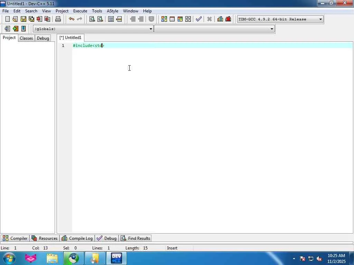Open the Edit menu
The width and height of the screenshot is (354, 265).
pyautogui.click(x=17, y=11)
